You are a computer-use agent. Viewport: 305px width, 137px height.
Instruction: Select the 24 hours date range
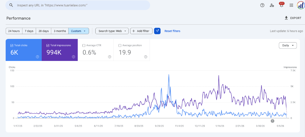(14, 31)
